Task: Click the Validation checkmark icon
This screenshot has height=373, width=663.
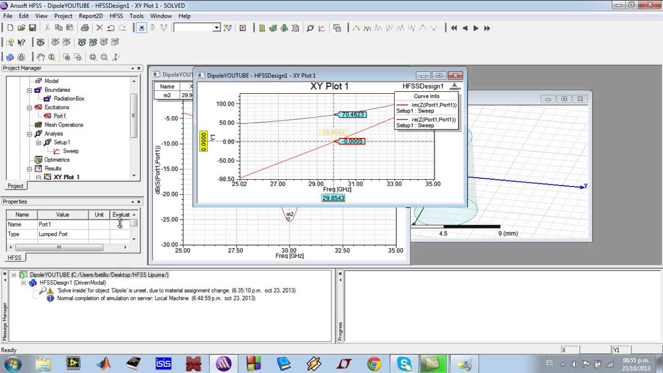Action: [272, 28]
